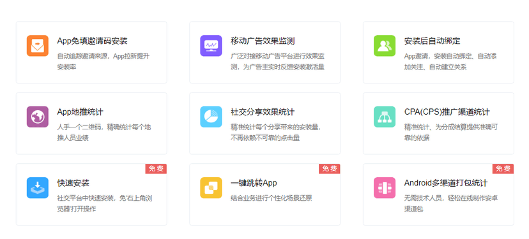Image resolution: width=529 pixels, height=239 pixels.
Task: Open the 一键跳转App title
Action: pyautogui.click(x=254, y=183)
